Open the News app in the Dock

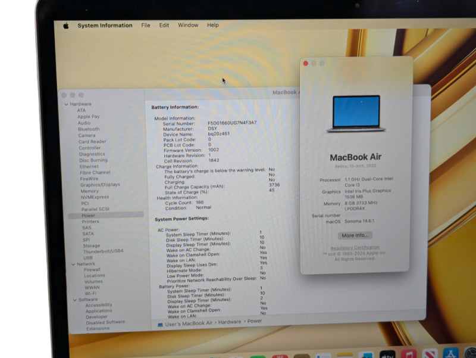[430, 354]
